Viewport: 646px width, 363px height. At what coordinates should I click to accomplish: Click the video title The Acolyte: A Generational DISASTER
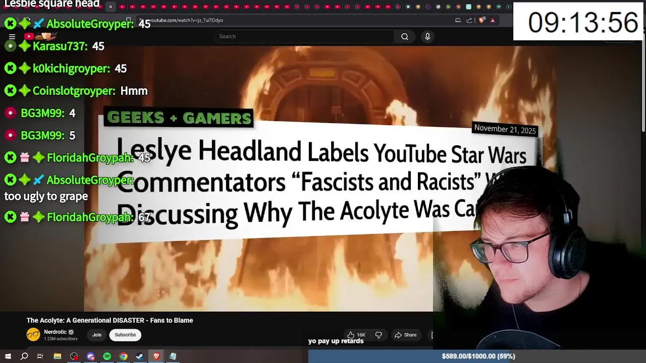click(110, 320)
